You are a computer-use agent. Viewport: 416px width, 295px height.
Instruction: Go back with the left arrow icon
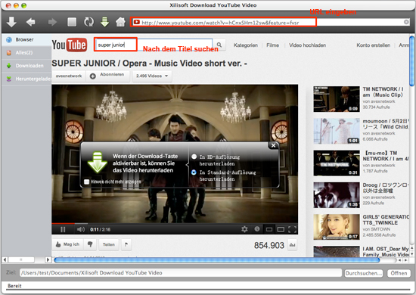click(31, 22)
